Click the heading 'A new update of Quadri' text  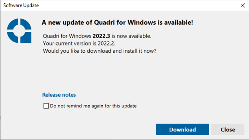click(78, 22)
